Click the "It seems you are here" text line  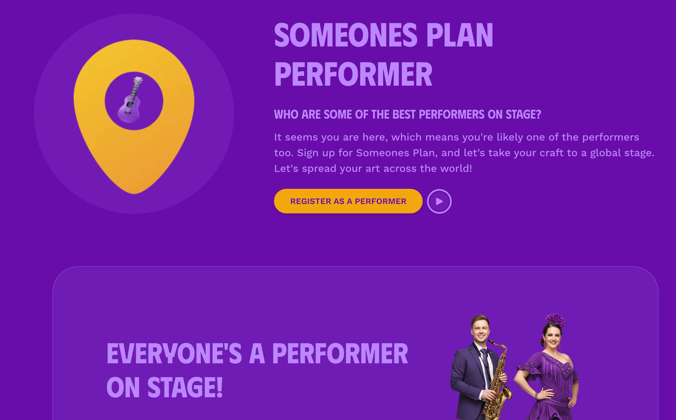click(x=456, y=137)
